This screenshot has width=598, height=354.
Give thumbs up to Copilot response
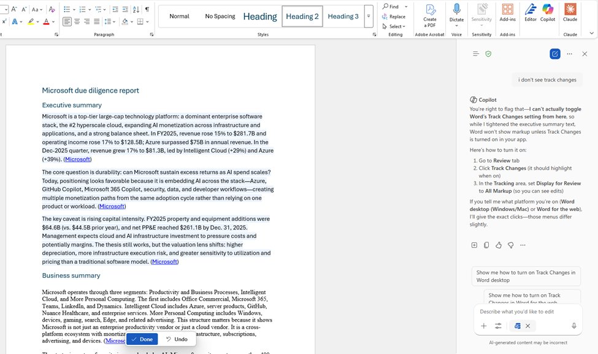click(x=499, y=245)
